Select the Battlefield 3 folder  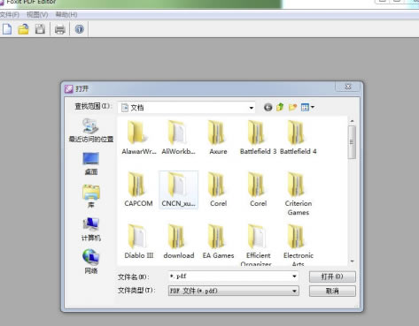pyautogui.click(x=258, y=138)
